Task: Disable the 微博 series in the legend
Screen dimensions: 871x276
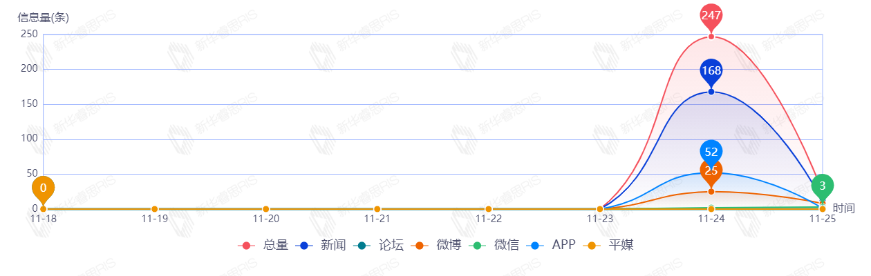Action: point(437,245)
